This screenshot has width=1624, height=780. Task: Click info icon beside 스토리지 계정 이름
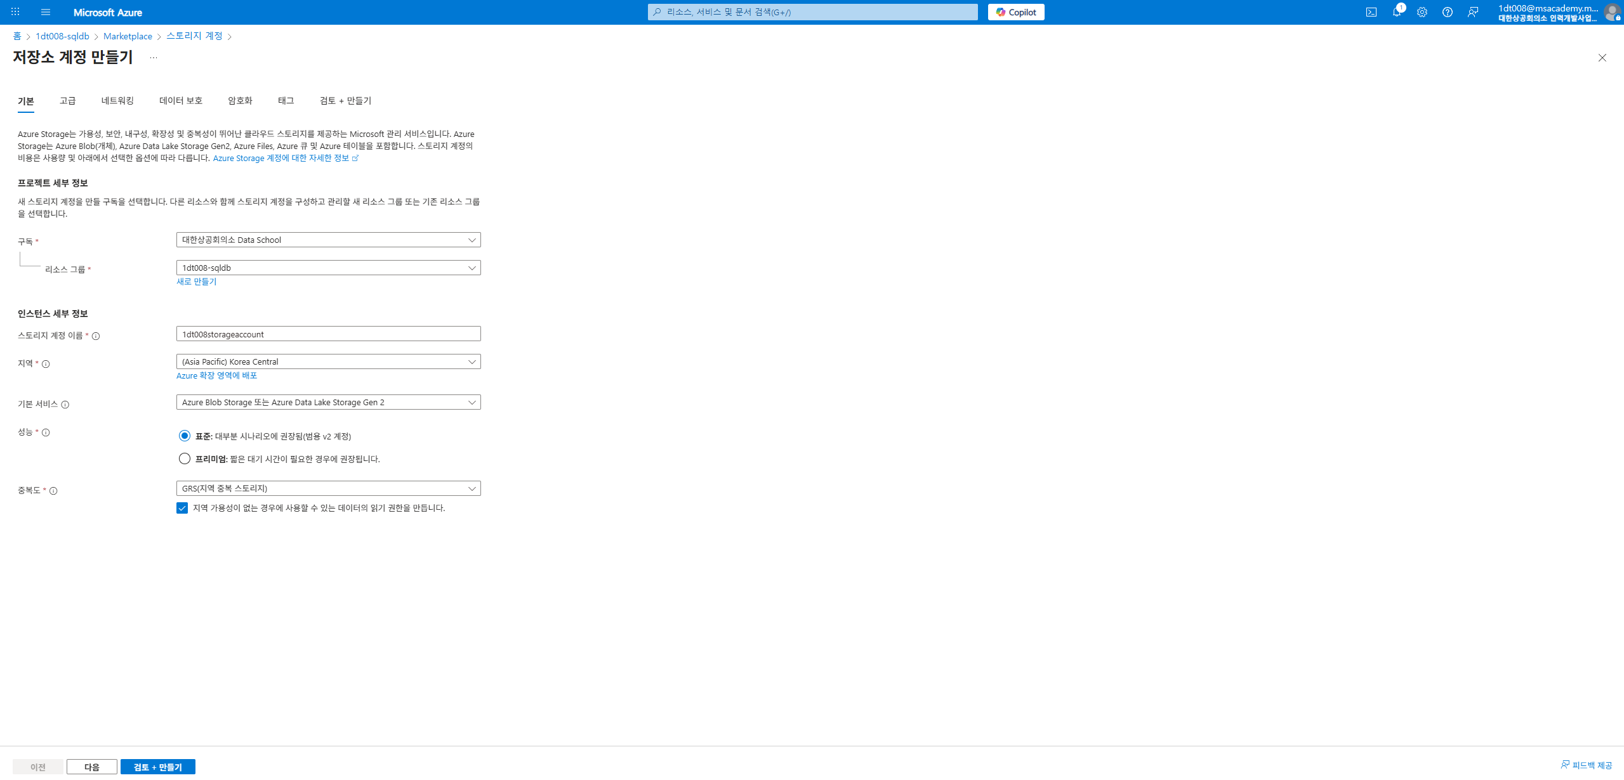(96, 336)
